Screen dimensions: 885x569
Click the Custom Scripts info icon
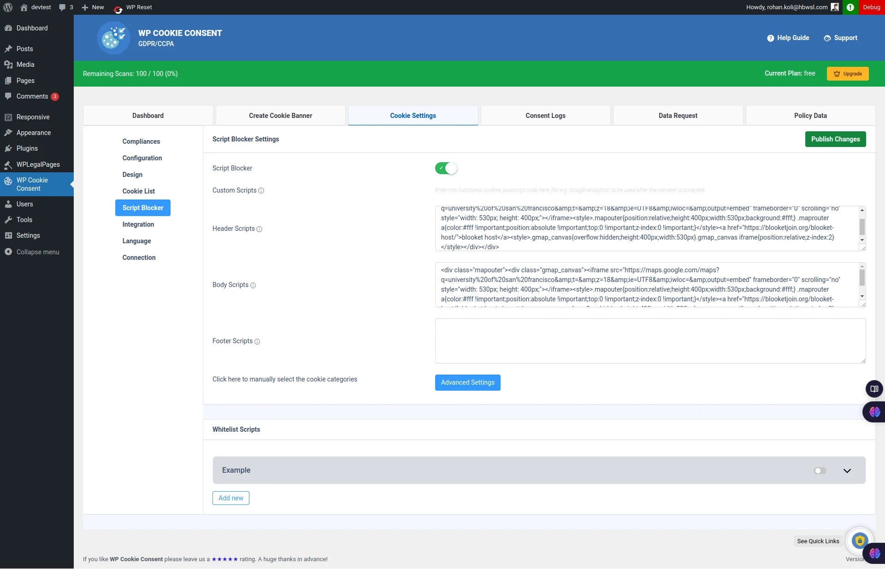pos(261,191)
